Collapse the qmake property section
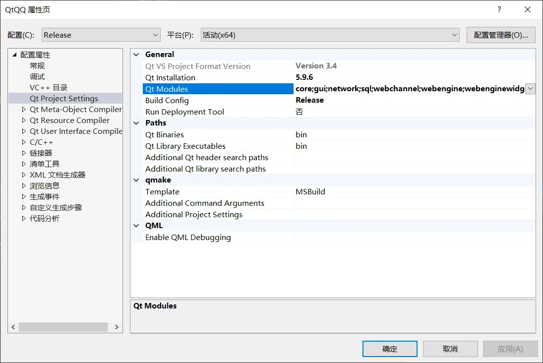Screen dimensions: 543x363 136,180
